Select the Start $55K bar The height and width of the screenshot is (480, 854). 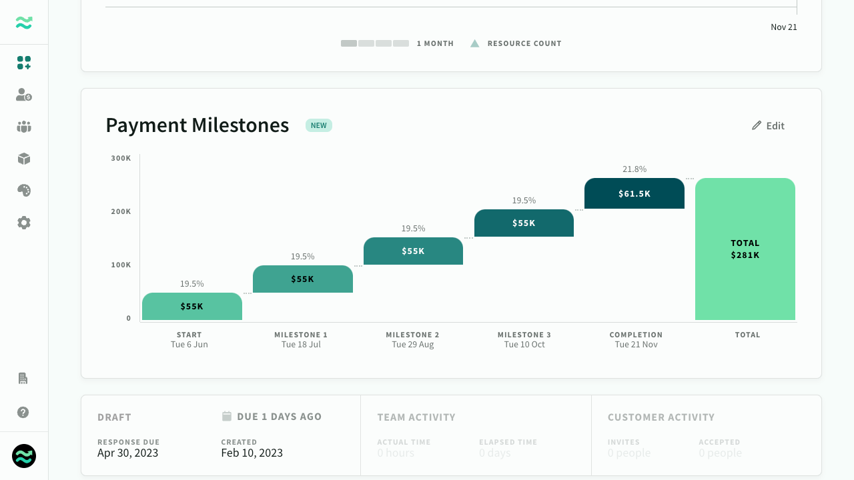pyautogui.click(x=192, y=307)
